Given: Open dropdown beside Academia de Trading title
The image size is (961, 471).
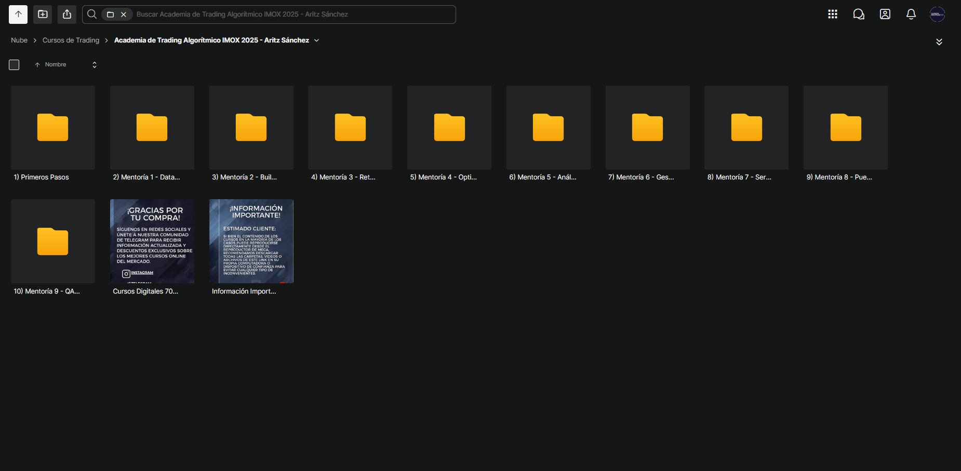Looking at the screenshot, I should click(x=317, y=40).
